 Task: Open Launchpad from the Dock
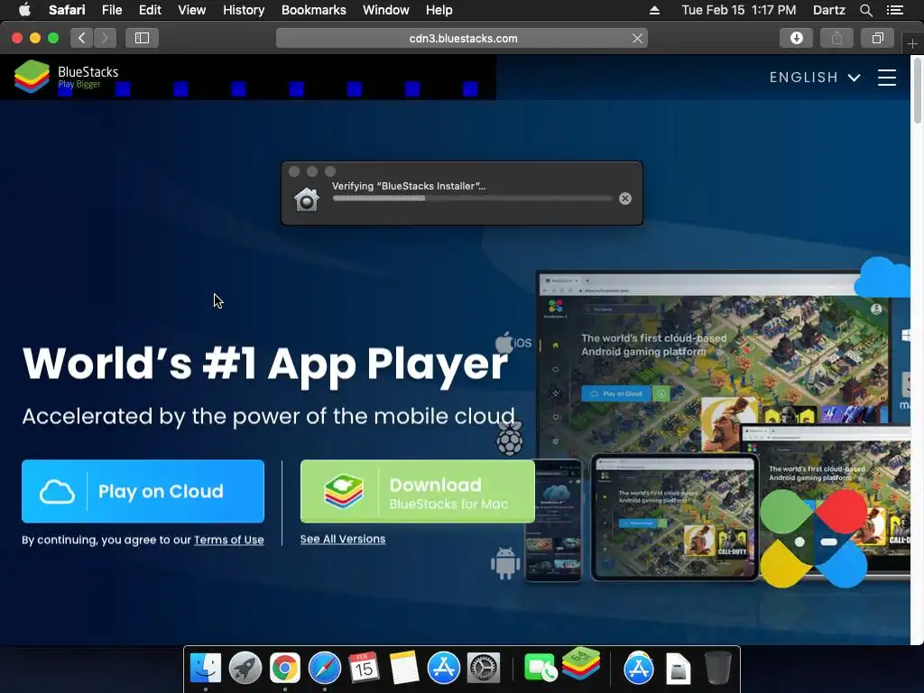(245, 668)
